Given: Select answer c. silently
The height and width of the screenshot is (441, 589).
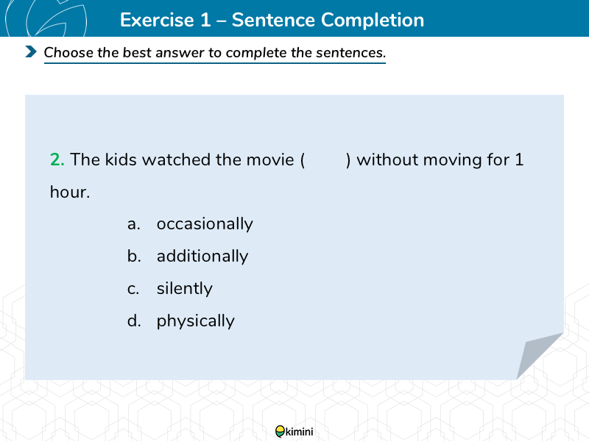Looking at the screenshot, I should coord(170,288).
